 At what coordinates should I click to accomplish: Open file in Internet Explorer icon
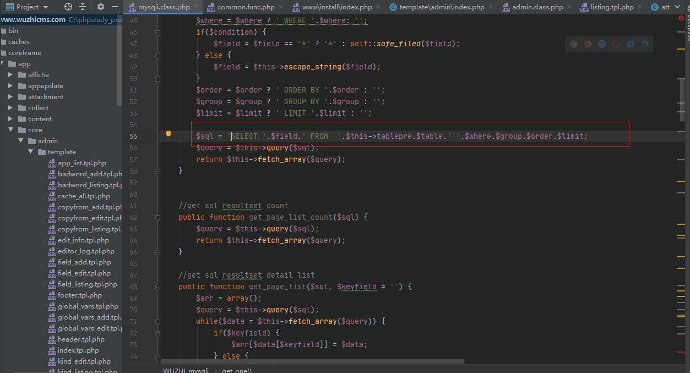point(631,44)
